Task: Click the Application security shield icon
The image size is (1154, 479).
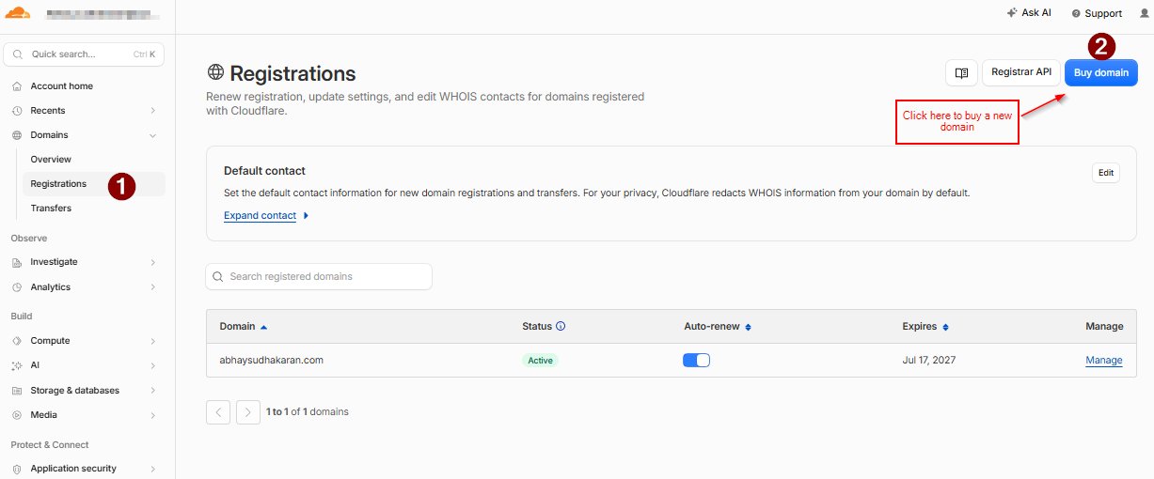Action: [17, 469]
